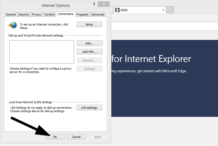The width and height of the screenshot is (218, 146).
Task: Go to the Content tab
Action: 50,14
